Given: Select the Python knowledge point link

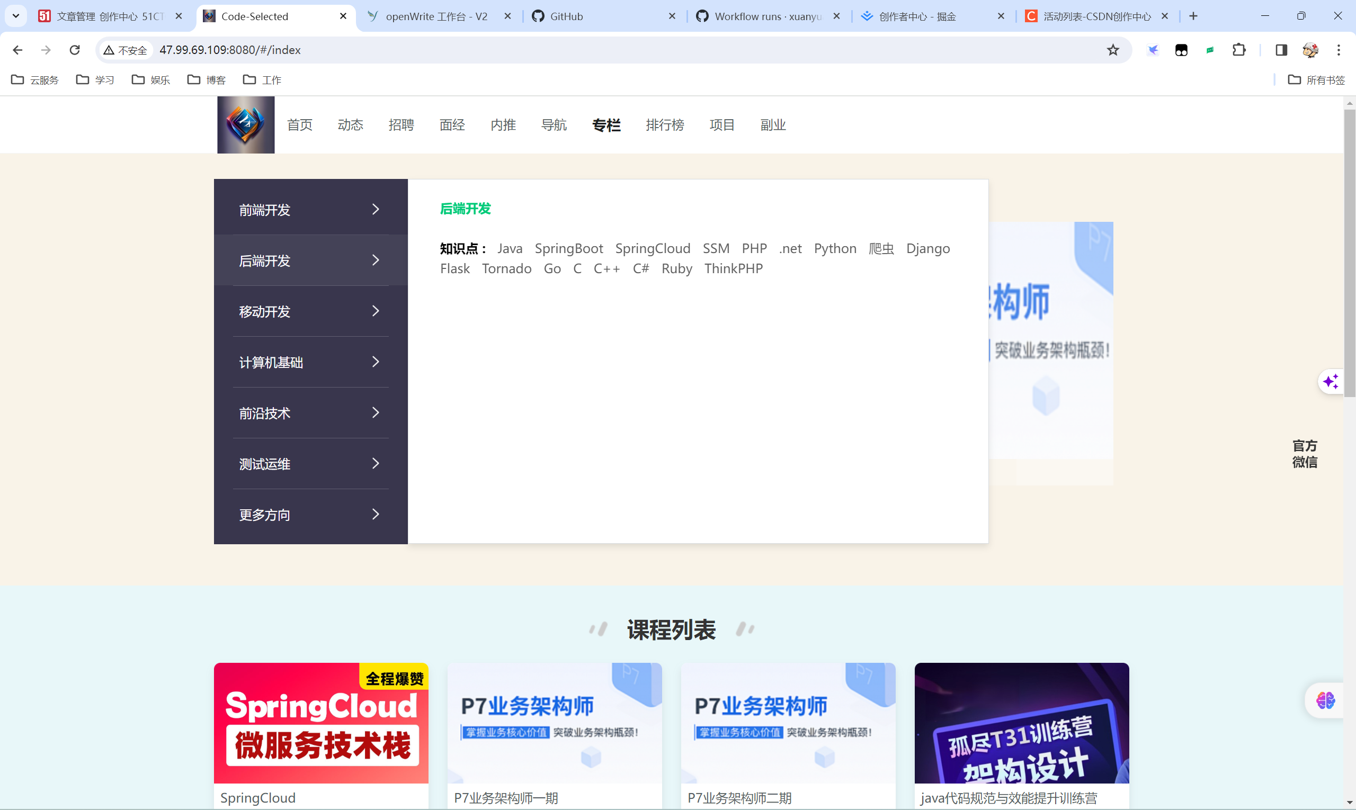Looking at the screenshot, I should point(835,248).
